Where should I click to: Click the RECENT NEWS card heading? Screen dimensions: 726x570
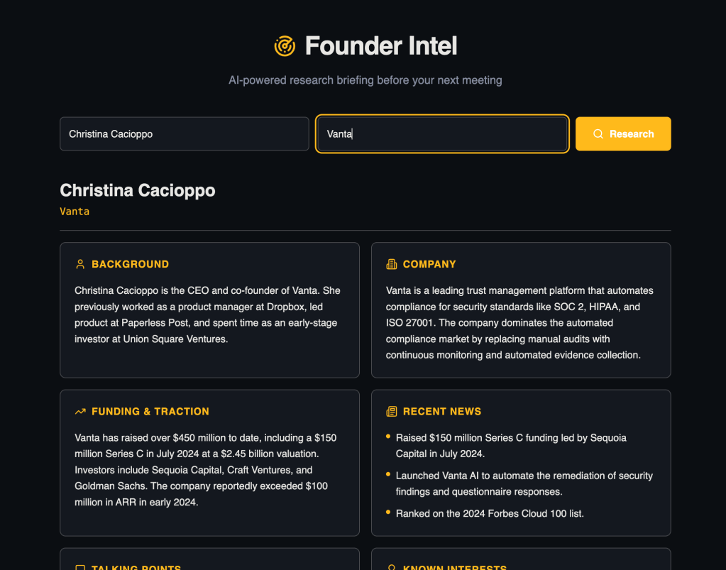441,412
